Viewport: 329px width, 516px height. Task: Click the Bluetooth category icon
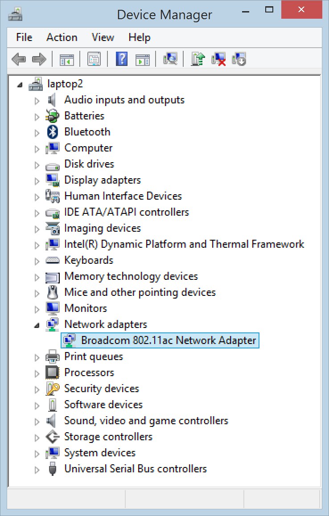tap(52, 132)
